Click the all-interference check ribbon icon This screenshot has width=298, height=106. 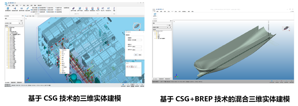(x=80, y=9)
